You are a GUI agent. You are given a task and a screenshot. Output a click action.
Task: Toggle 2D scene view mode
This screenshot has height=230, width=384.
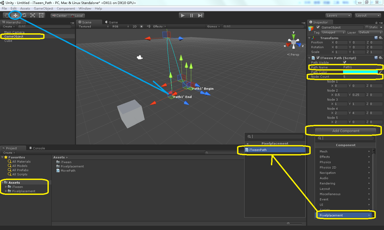[x=135, y=27]
